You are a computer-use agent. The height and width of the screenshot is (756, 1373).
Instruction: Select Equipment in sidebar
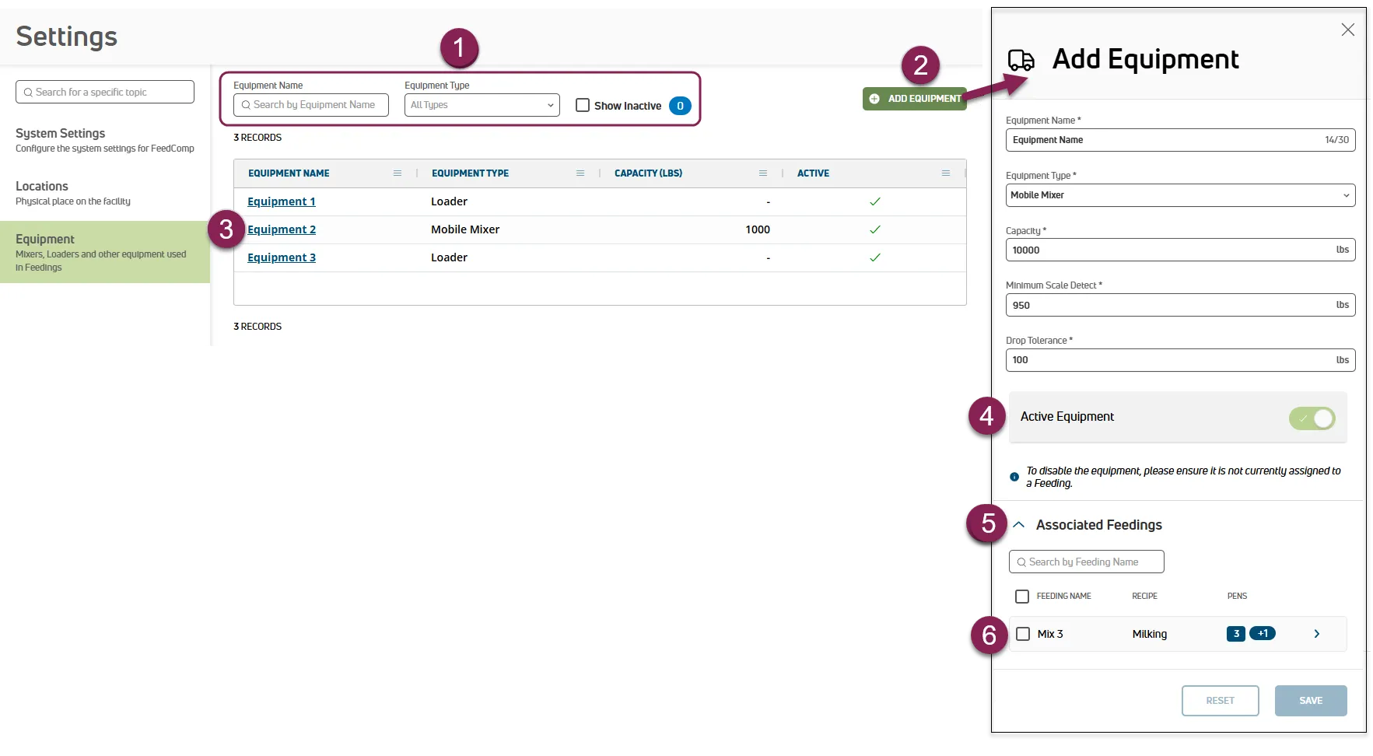point(105,252)
